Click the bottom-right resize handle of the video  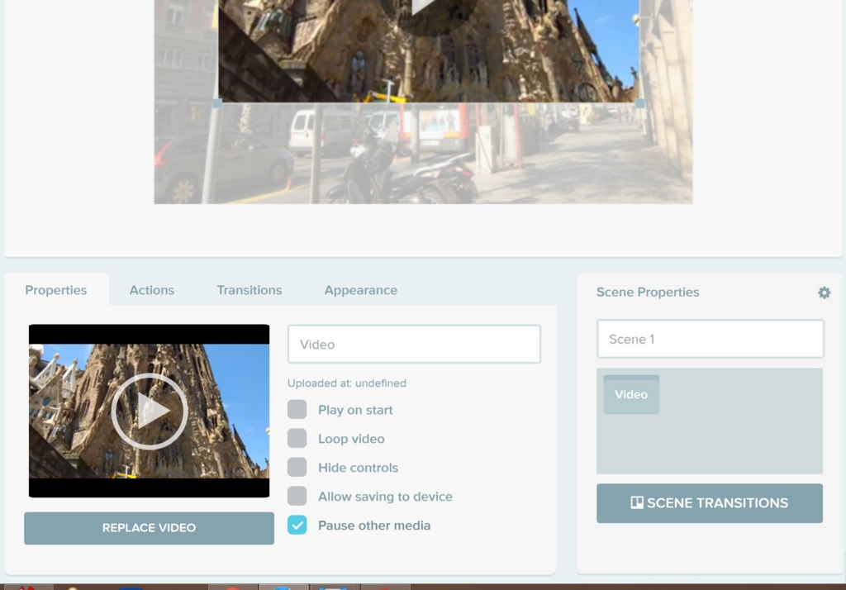640,103
